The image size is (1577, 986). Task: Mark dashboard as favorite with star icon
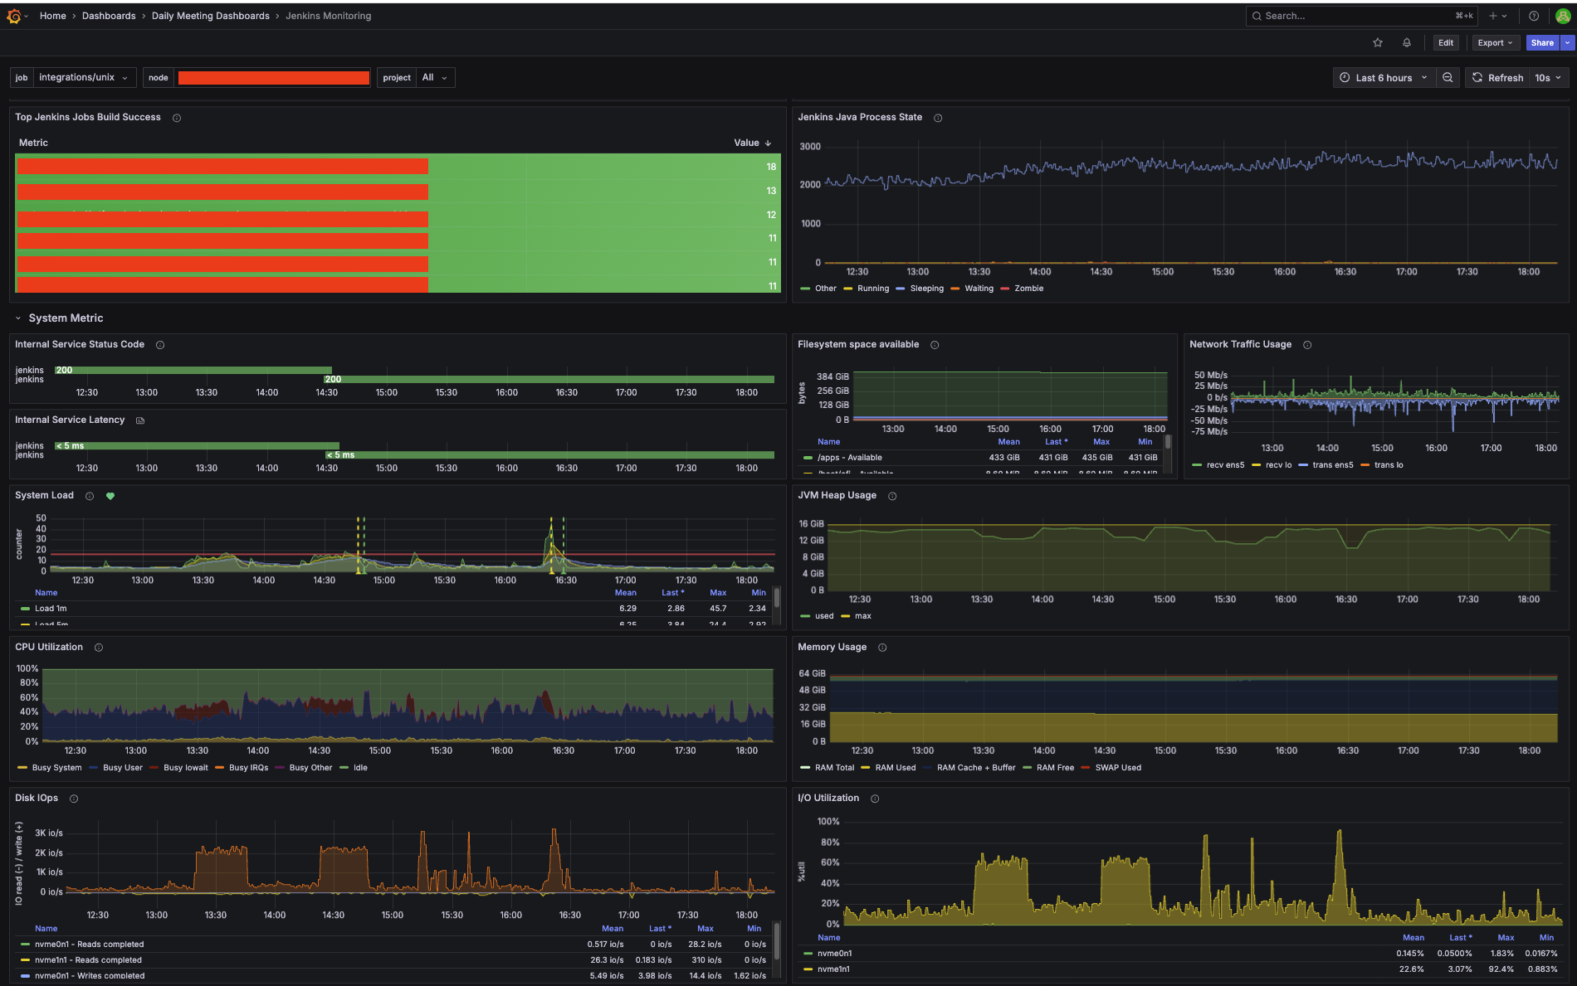tap(1378, 43)
